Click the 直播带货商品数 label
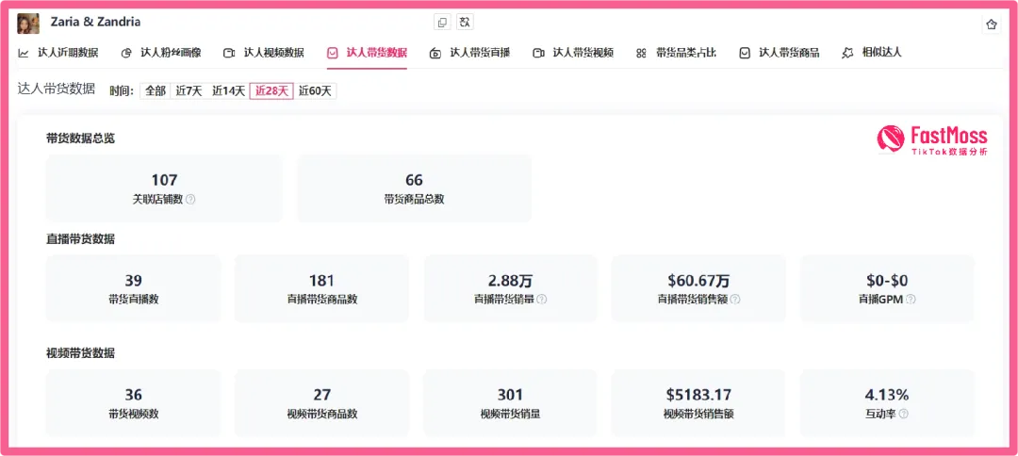 [322, 300]
